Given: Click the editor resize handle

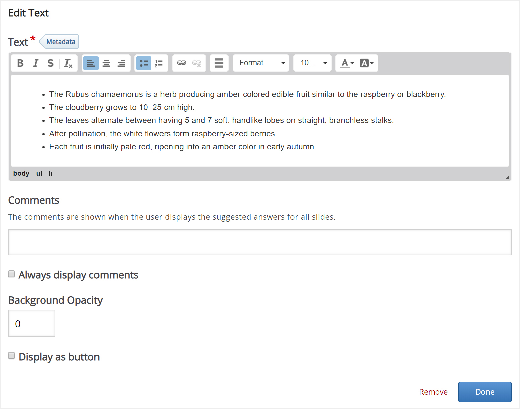Looking at the screenshot, I should pyautogui.click(x=507, y=177).
